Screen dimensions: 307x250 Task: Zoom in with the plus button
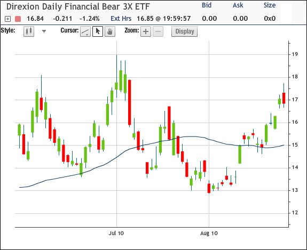tap(146, 31)
